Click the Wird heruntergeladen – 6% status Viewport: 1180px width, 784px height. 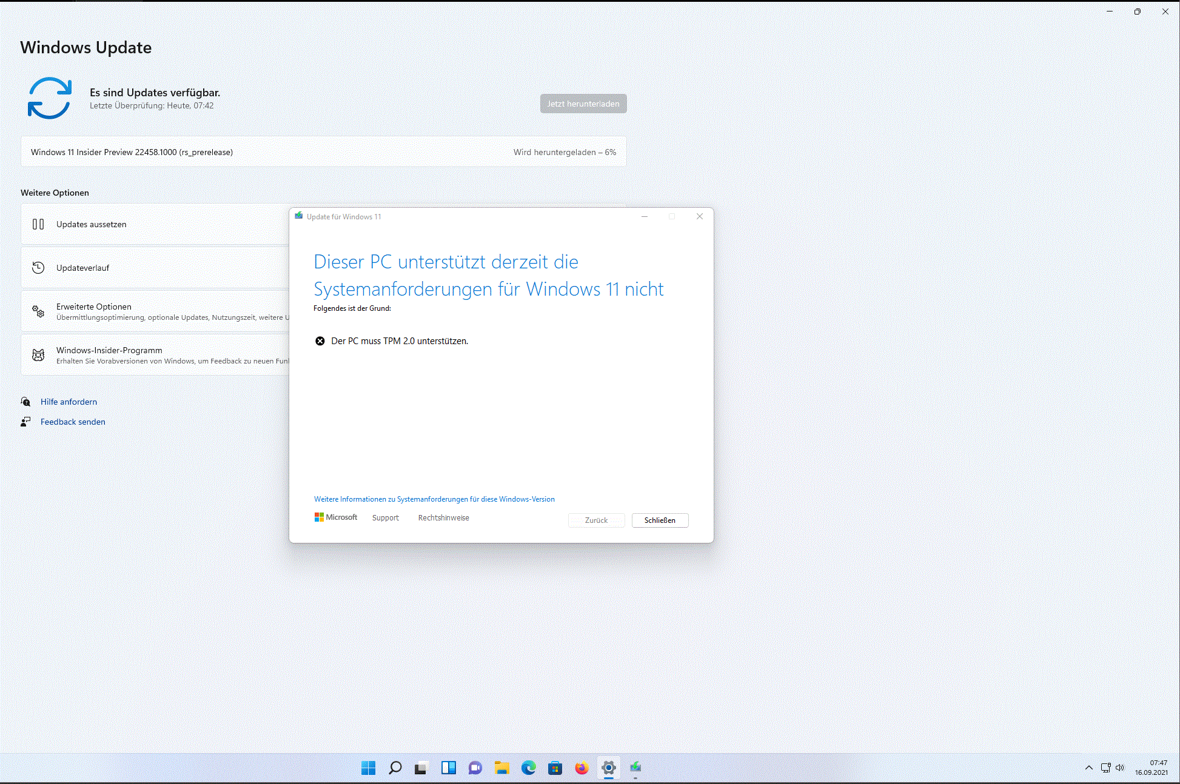tap(565, 152)
